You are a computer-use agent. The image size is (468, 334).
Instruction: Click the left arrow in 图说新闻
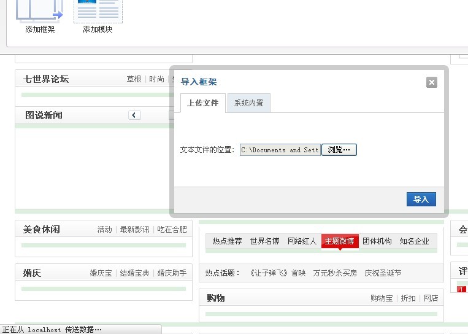click(134, 115)
